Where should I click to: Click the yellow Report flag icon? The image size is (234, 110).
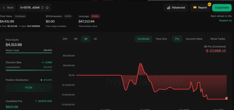[195, 7]
